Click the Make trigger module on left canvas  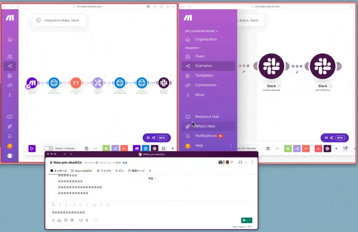coord(32,83)
